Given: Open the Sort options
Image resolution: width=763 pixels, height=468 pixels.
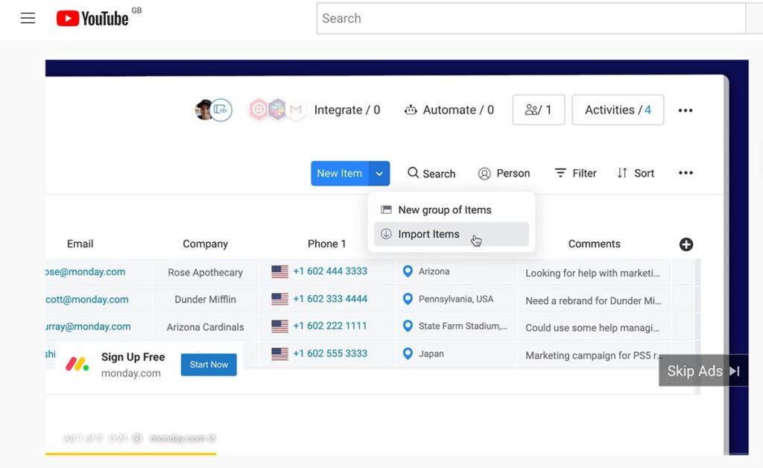Looking at the screenshot, I should coord(636,173).
